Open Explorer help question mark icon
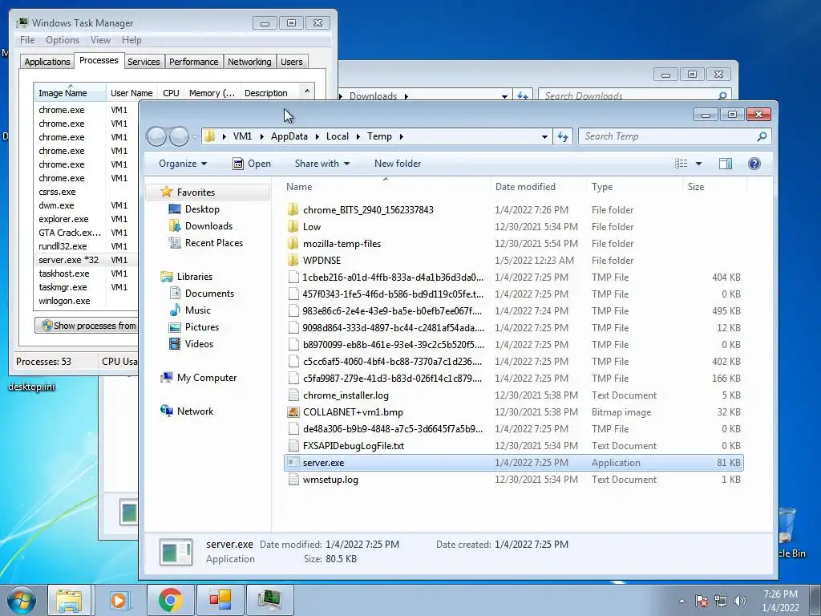 coord(754,164)
